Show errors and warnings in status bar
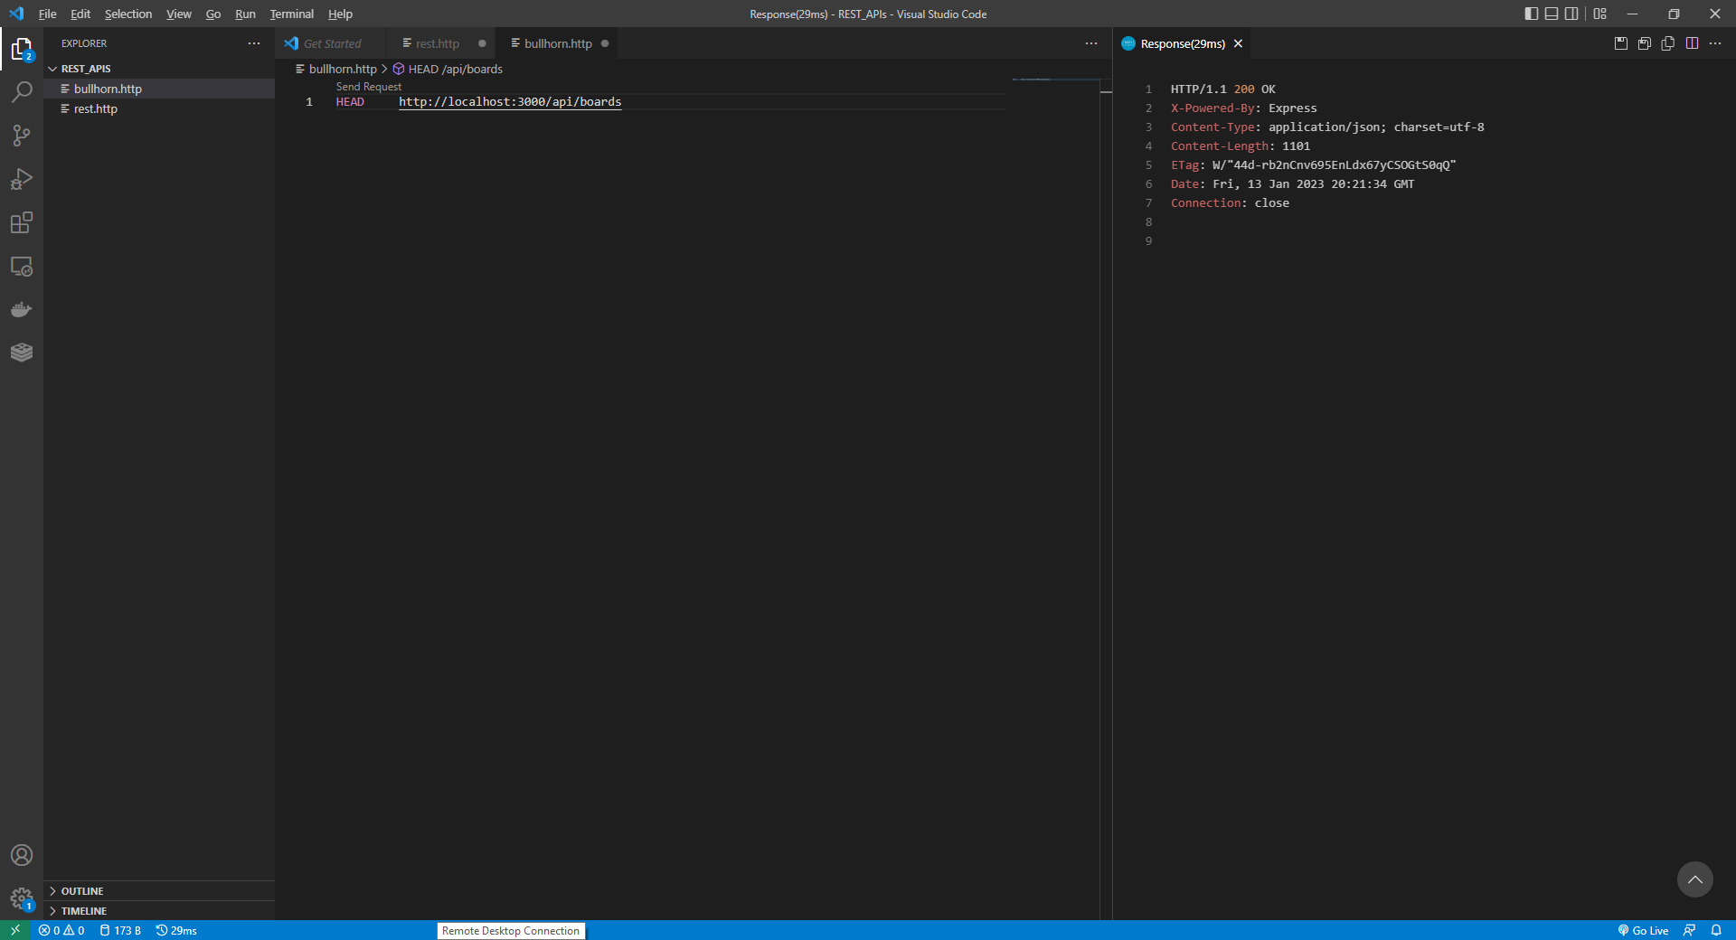 click(x=61, y=930)
